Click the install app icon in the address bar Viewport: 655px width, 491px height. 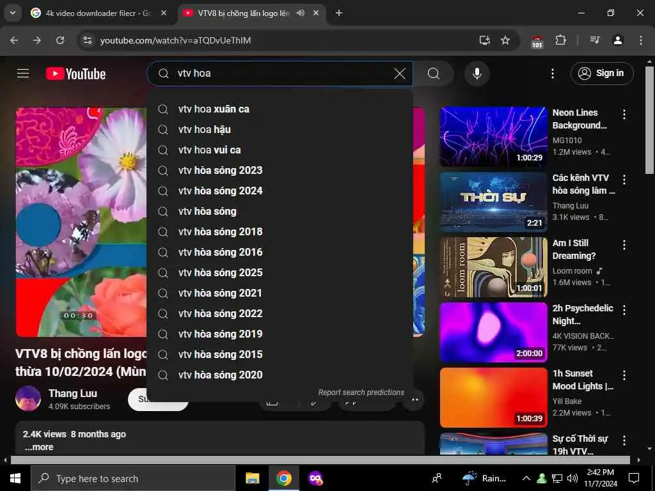485,40
